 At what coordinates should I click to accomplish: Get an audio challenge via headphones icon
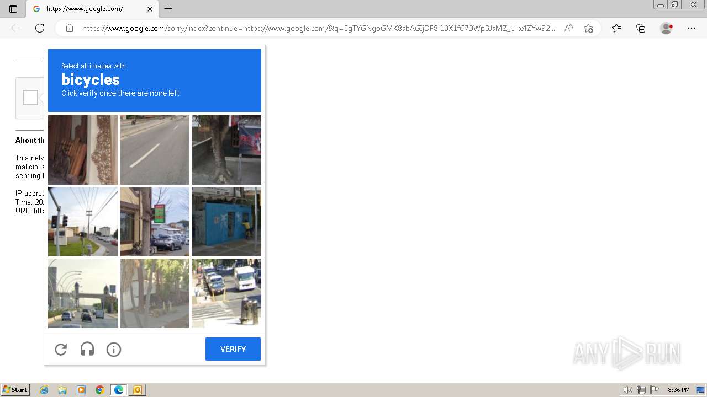[87, 349]
